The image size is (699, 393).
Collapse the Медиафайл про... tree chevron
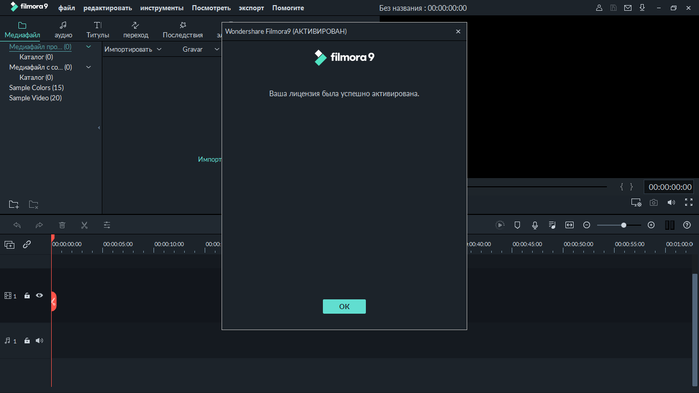[x=89, y=47]
